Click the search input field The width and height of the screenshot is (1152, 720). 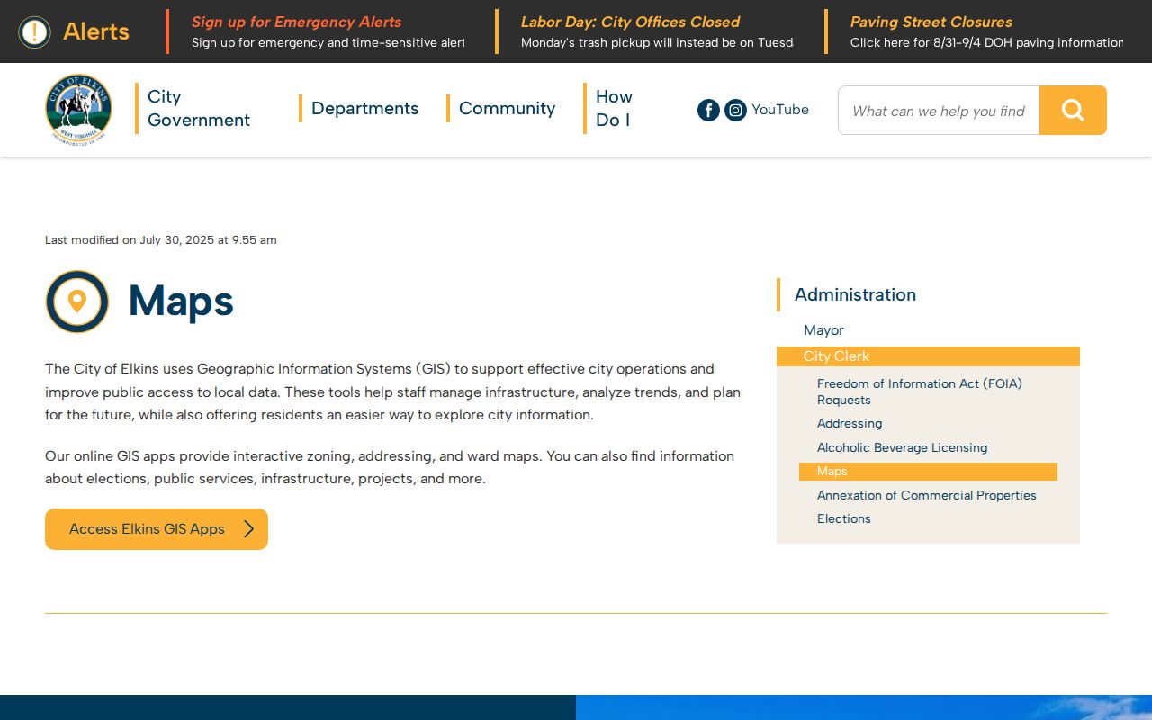[939, 110]
